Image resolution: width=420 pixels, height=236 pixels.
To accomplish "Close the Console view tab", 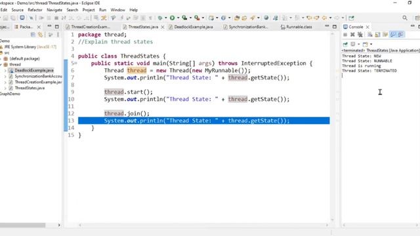I will pos(367,27).
